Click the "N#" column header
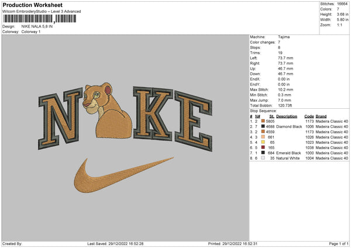This screenshot has height=248, width=351. [257, 116]
